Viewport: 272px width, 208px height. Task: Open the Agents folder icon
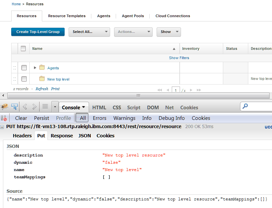(x=42, y=67)
